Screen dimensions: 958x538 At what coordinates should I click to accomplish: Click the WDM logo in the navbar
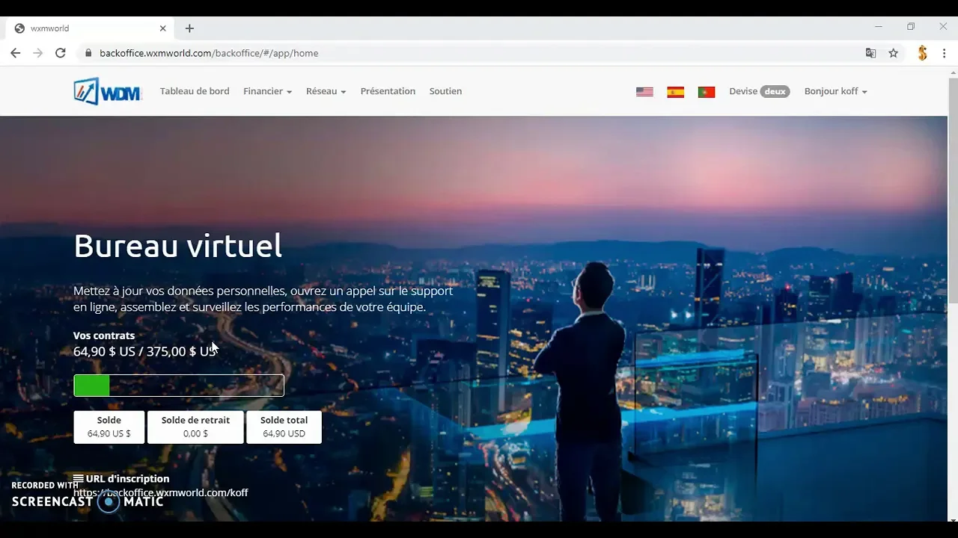[x=108, y=91]
